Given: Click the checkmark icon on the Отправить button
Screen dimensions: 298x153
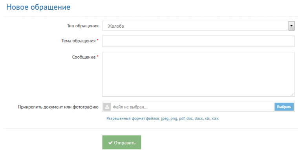Looking at the screenshot, I should [x=110, y=143].
